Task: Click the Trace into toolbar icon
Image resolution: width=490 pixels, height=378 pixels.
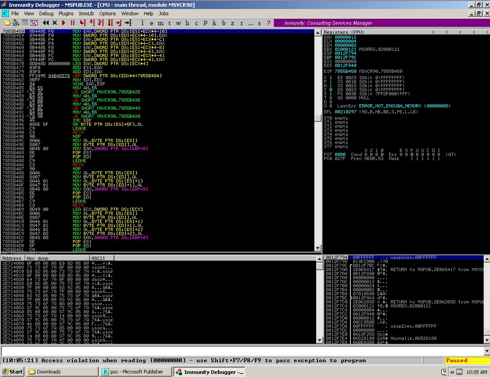Action: pos(100,23)
